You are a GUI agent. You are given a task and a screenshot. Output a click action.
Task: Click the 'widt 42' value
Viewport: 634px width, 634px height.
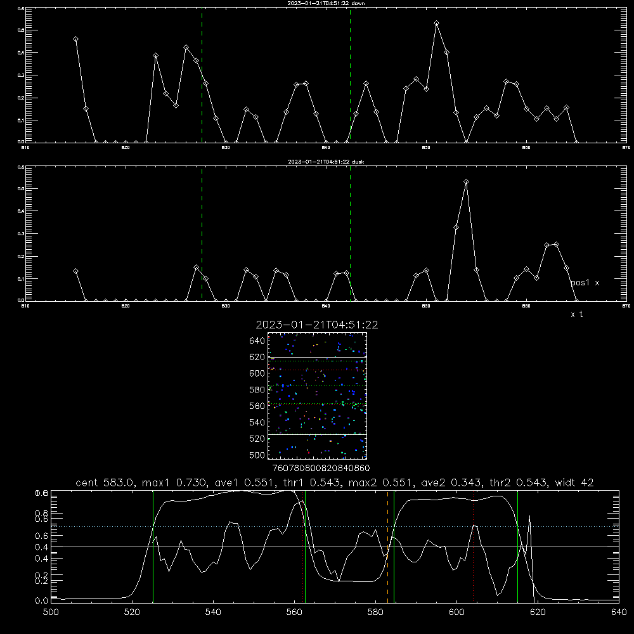click(x=574, y=482)
